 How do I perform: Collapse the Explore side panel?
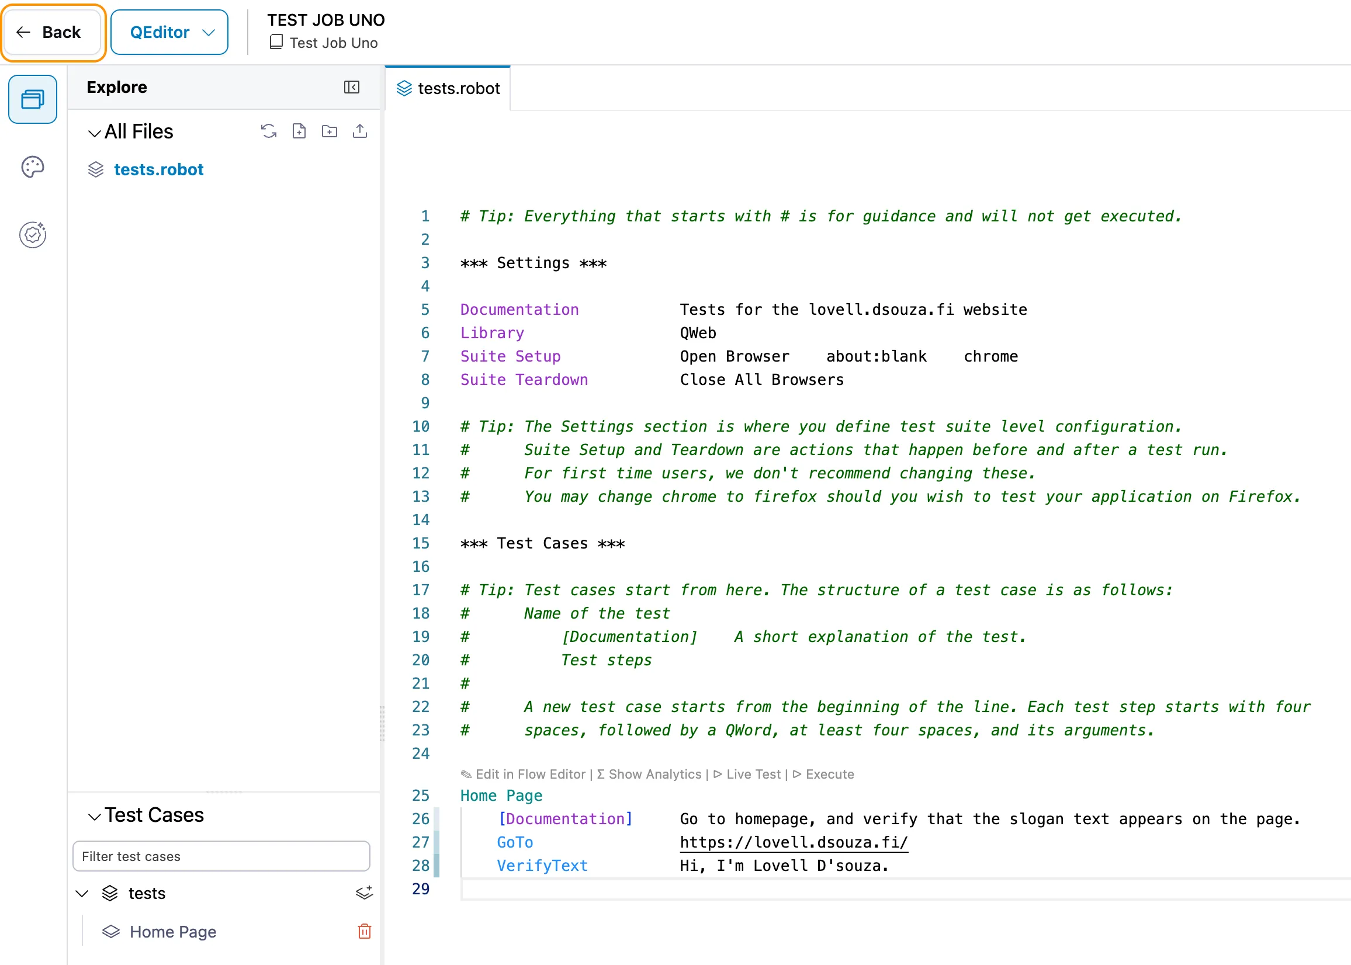click(x=352, y=87)
